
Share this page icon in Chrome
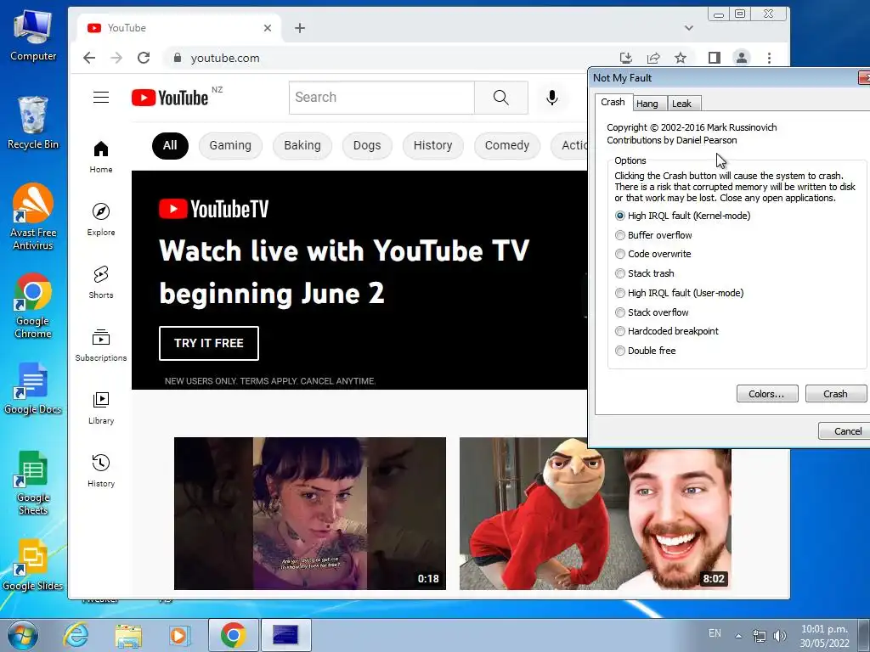click(x=653, y=58)
